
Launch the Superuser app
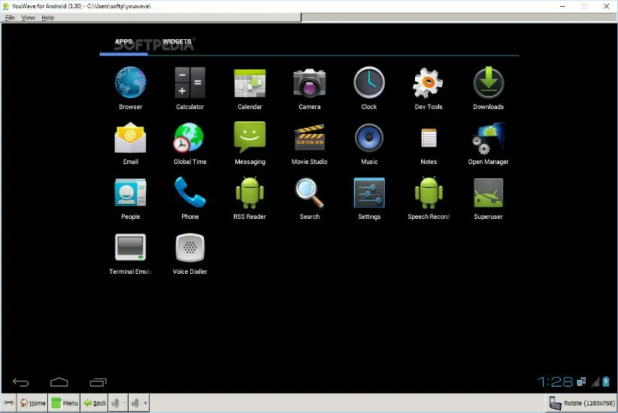click(x=488, y=193)
